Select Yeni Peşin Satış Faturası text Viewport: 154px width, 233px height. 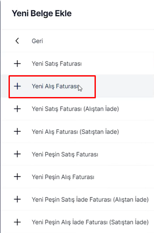pos(65,154)
